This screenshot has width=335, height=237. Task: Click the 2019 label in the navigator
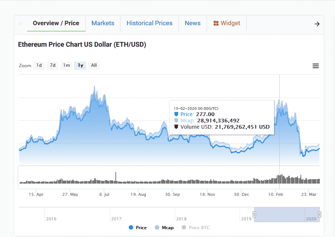click(246, 219)
